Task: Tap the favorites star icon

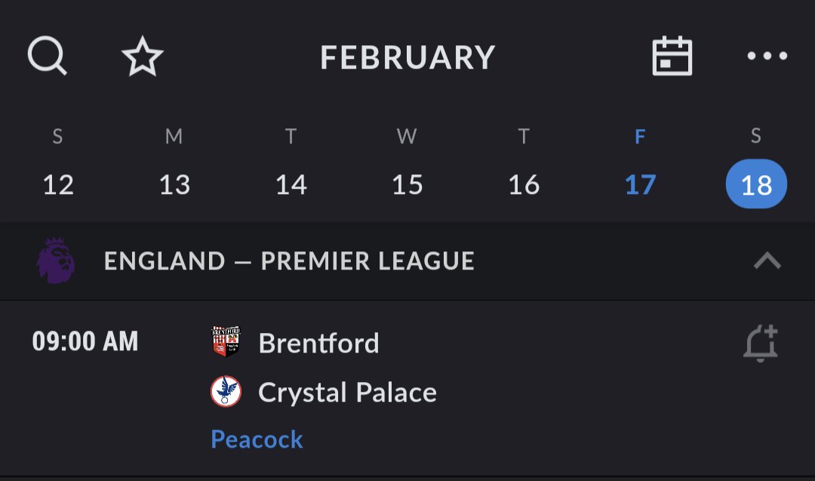Action: click(x=143, y=57)
